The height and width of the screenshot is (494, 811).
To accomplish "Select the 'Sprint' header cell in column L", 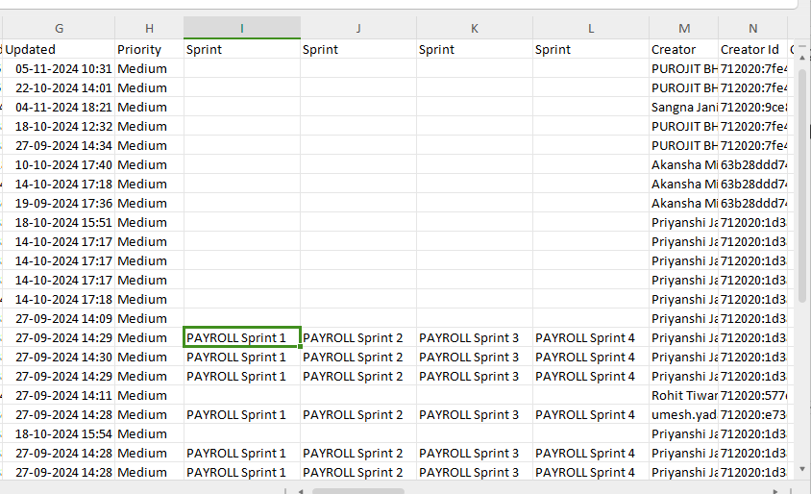I will 591,50.
